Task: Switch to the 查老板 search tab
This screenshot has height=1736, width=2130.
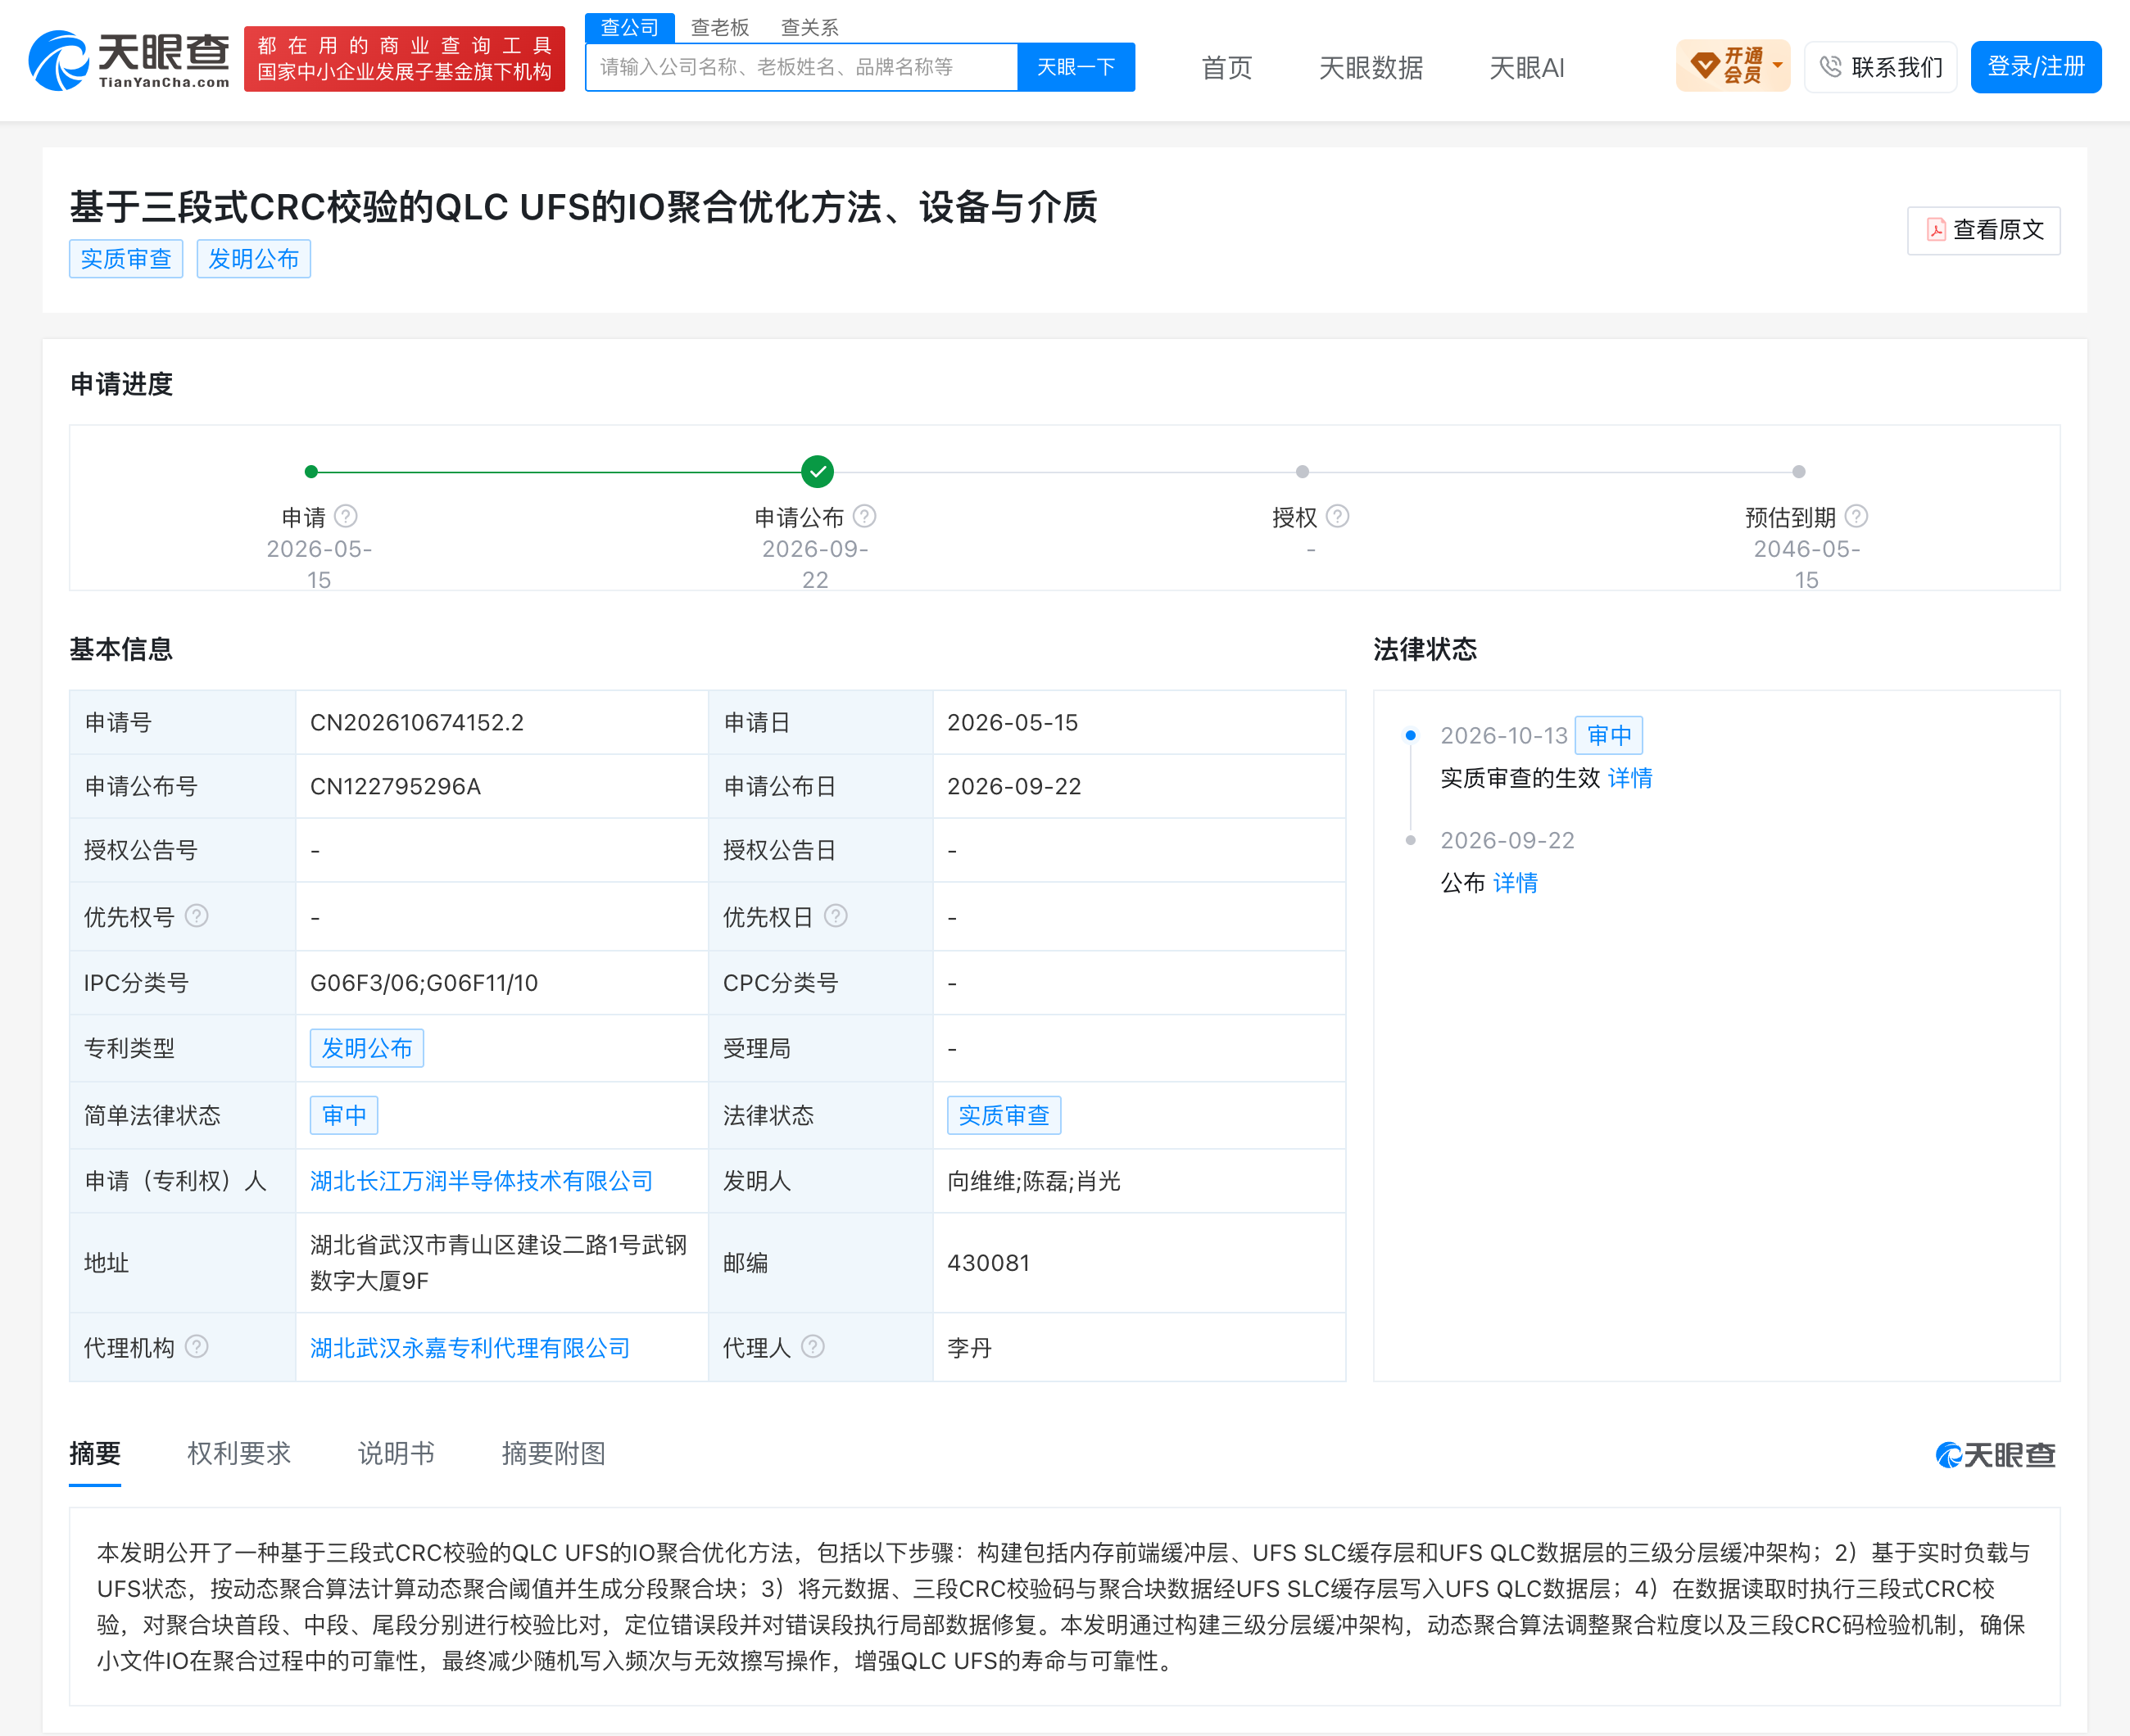Action: (719, 27)
